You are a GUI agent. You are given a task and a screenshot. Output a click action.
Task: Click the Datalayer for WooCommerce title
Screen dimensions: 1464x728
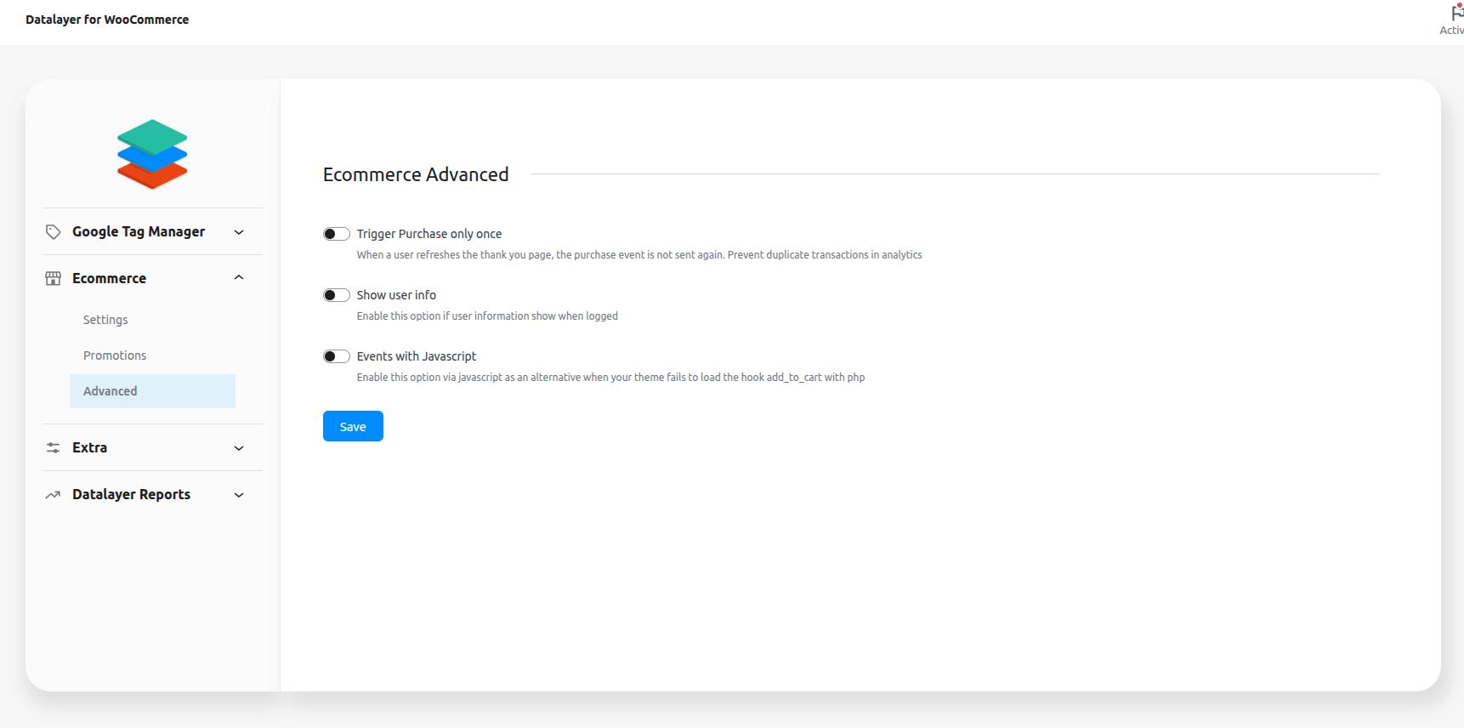point(107,20)
